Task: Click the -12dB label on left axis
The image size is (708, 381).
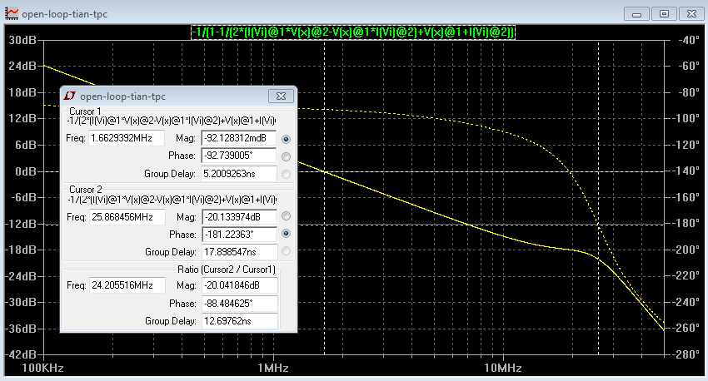Action: (x=20, y=224)
